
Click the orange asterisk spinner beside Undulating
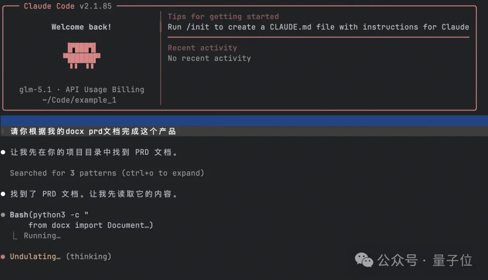click(3, 257)
